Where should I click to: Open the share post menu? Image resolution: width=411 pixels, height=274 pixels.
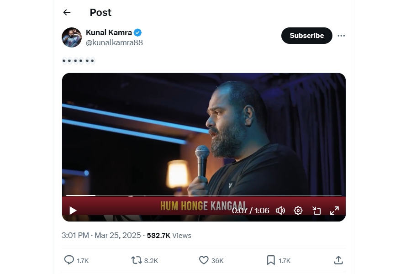338,260
